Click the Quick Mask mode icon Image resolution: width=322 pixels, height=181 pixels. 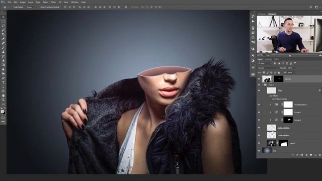coord(3,118)
